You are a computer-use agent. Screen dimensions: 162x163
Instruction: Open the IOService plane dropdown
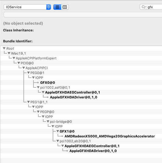[27, 7]
